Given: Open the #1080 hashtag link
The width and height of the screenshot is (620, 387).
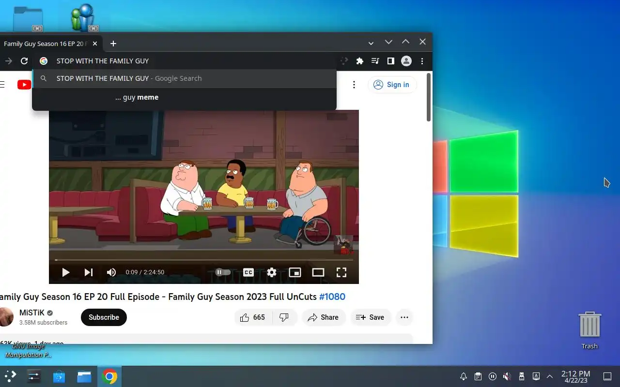Looking at the screenshot, I should point(332,297).
